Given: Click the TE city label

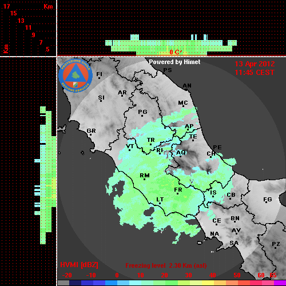Looking at the screenshot, I should click(193, 137).
